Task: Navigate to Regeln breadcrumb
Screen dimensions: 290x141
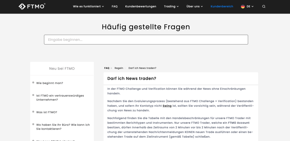Action: 119,68
